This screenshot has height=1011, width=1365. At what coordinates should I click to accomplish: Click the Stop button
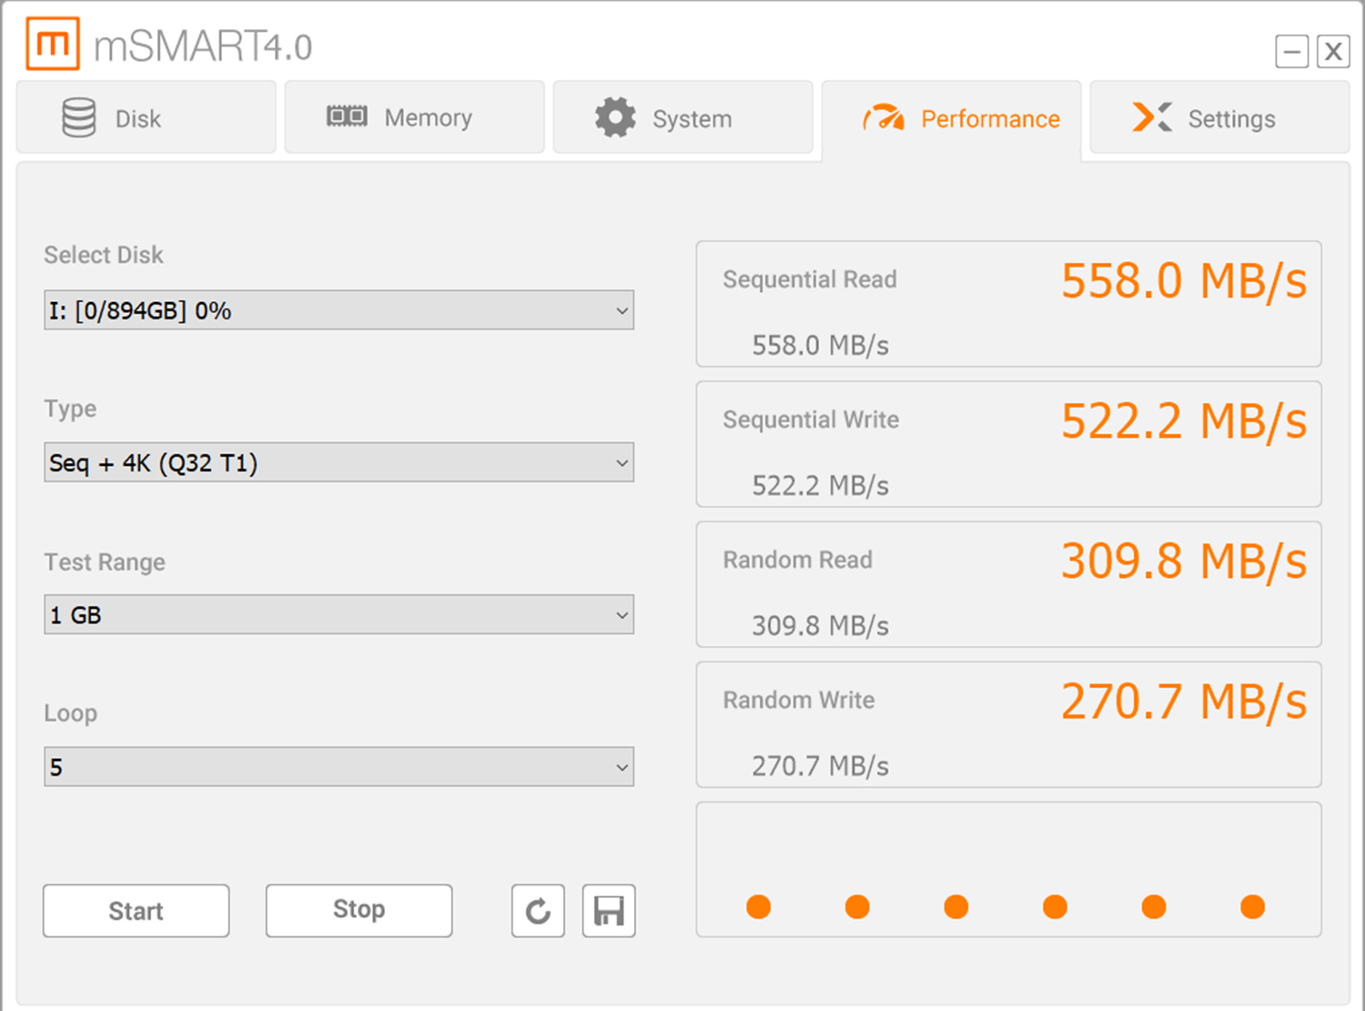(359, 911)
